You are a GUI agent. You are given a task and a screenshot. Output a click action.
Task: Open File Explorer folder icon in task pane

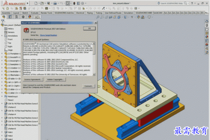click(207, 29)
